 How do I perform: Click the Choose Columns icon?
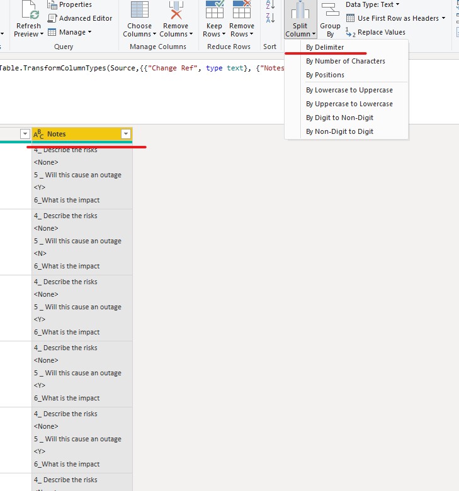tap(140, 9)
